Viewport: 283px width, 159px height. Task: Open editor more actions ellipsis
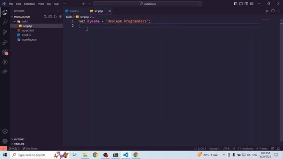pyautogui.click(x=278, y=11)
